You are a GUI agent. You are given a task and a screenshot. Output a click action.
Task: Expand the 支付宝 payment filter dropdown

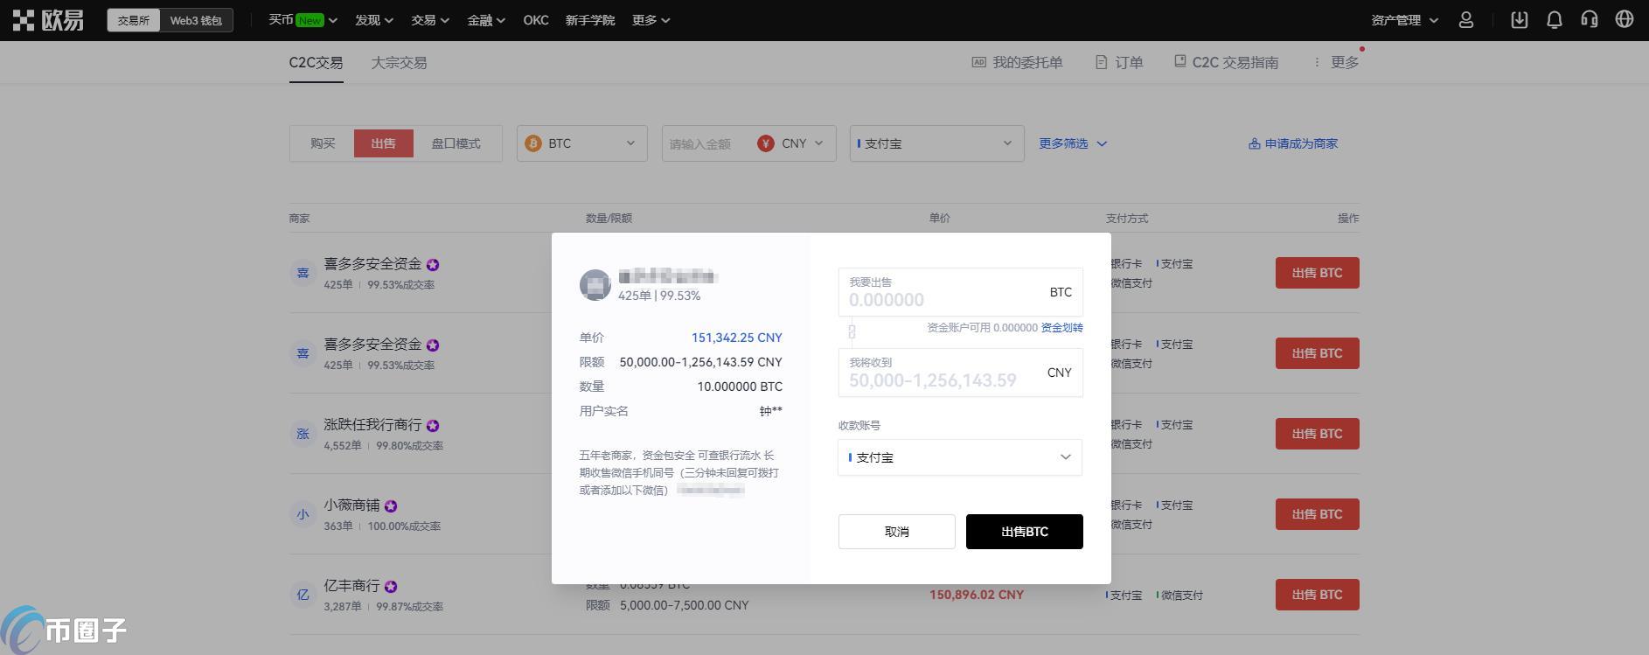point(936,143)
